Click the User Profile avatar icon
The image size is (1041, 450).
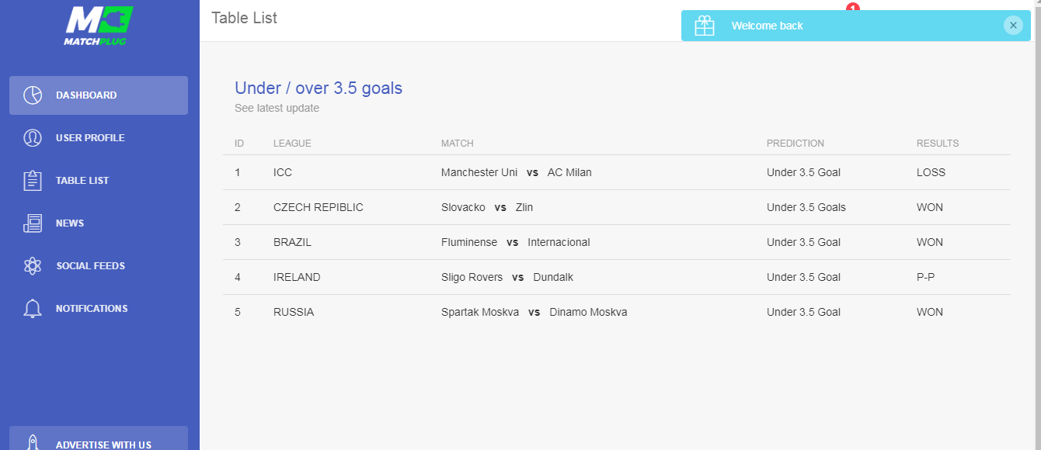click(33, 138)
